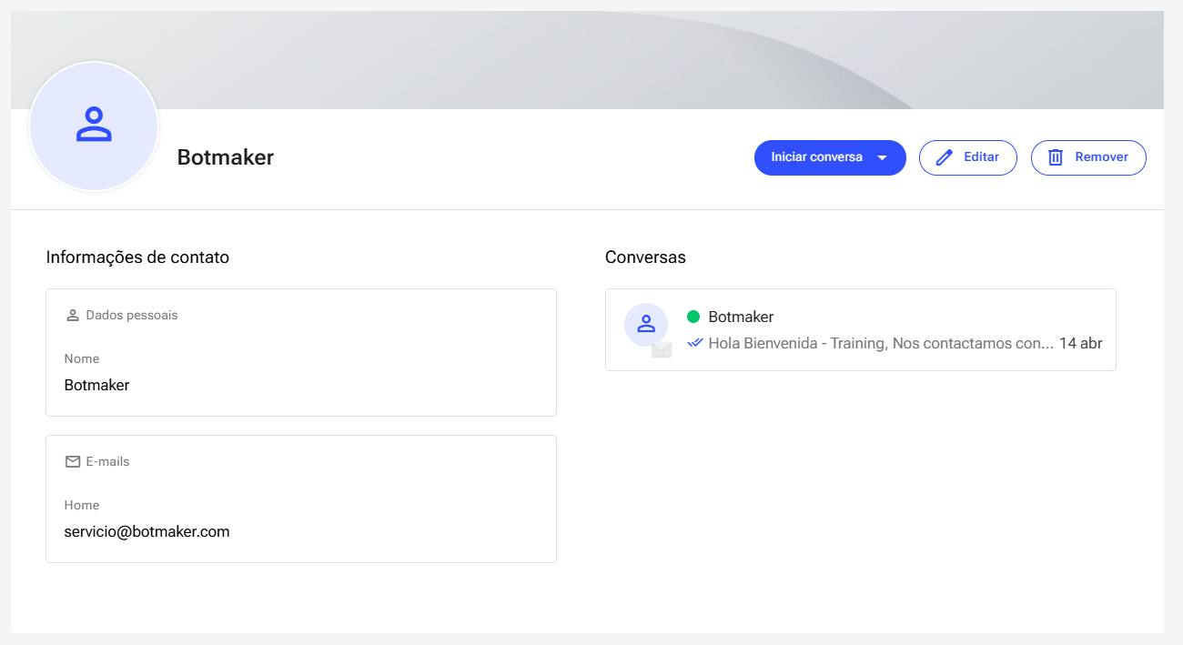Click the 14 abr conversation date
Screen dimensions: 1183x645
coord(1081,343)
